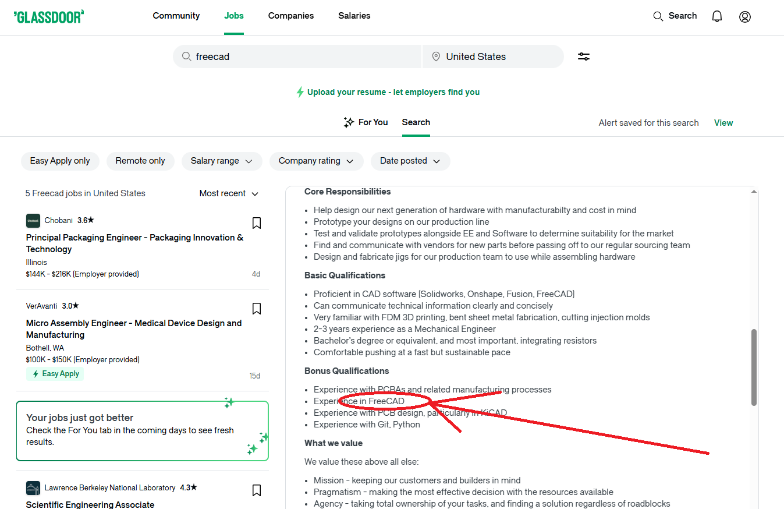784x509 pixels.
Task: Open the Company rating dropdown
Action: tap(316, 161)
